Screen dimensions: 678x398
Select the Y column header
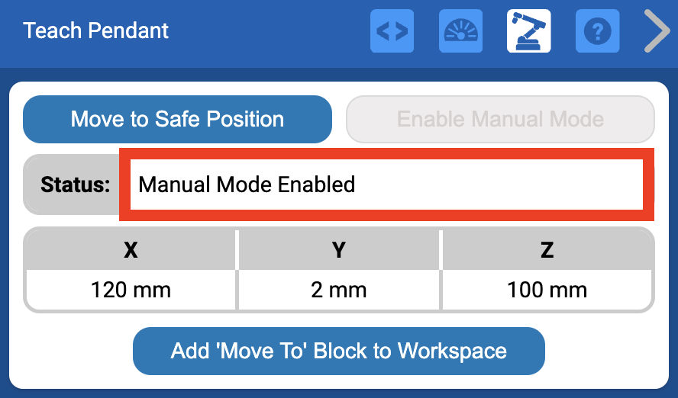339,250
